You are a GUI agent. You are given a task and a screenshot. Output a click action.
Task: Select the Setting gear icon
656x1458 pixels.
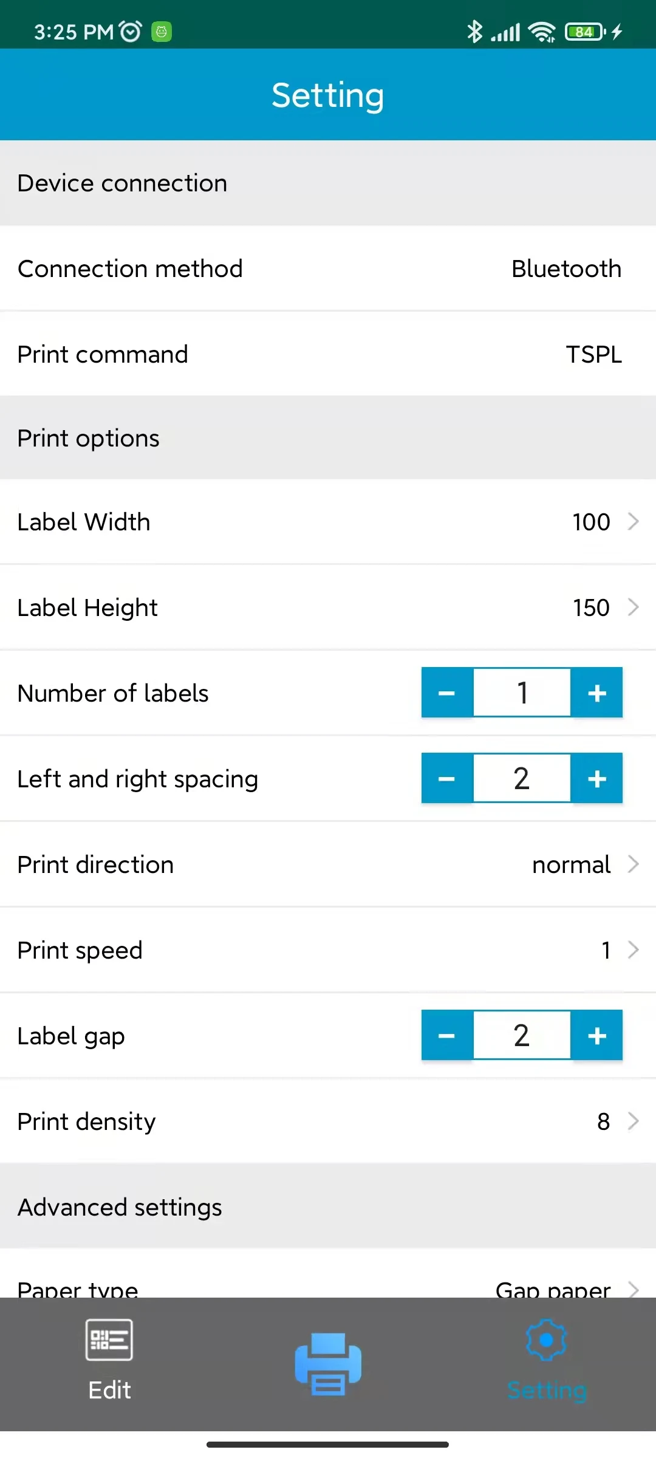click(x=546, y=1361)
